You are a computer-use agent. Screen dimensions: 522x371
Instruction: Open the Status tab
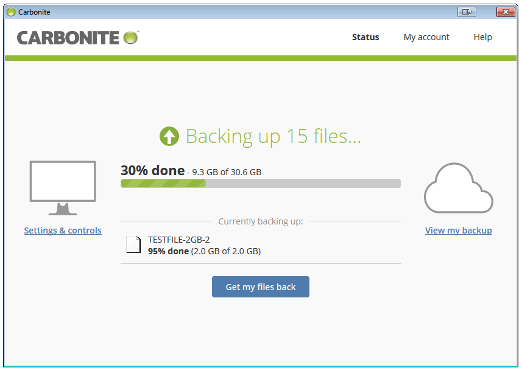point(365,37)
